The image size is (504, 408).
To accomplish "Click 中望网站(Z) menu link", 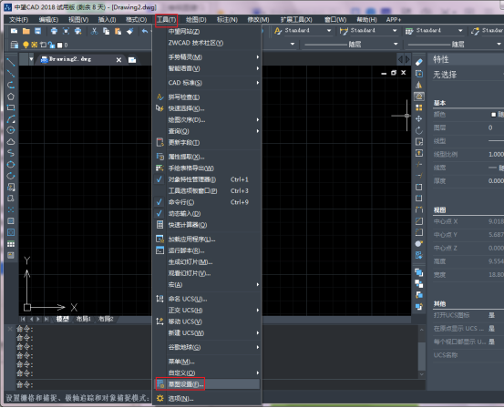I will coord(207,32).
